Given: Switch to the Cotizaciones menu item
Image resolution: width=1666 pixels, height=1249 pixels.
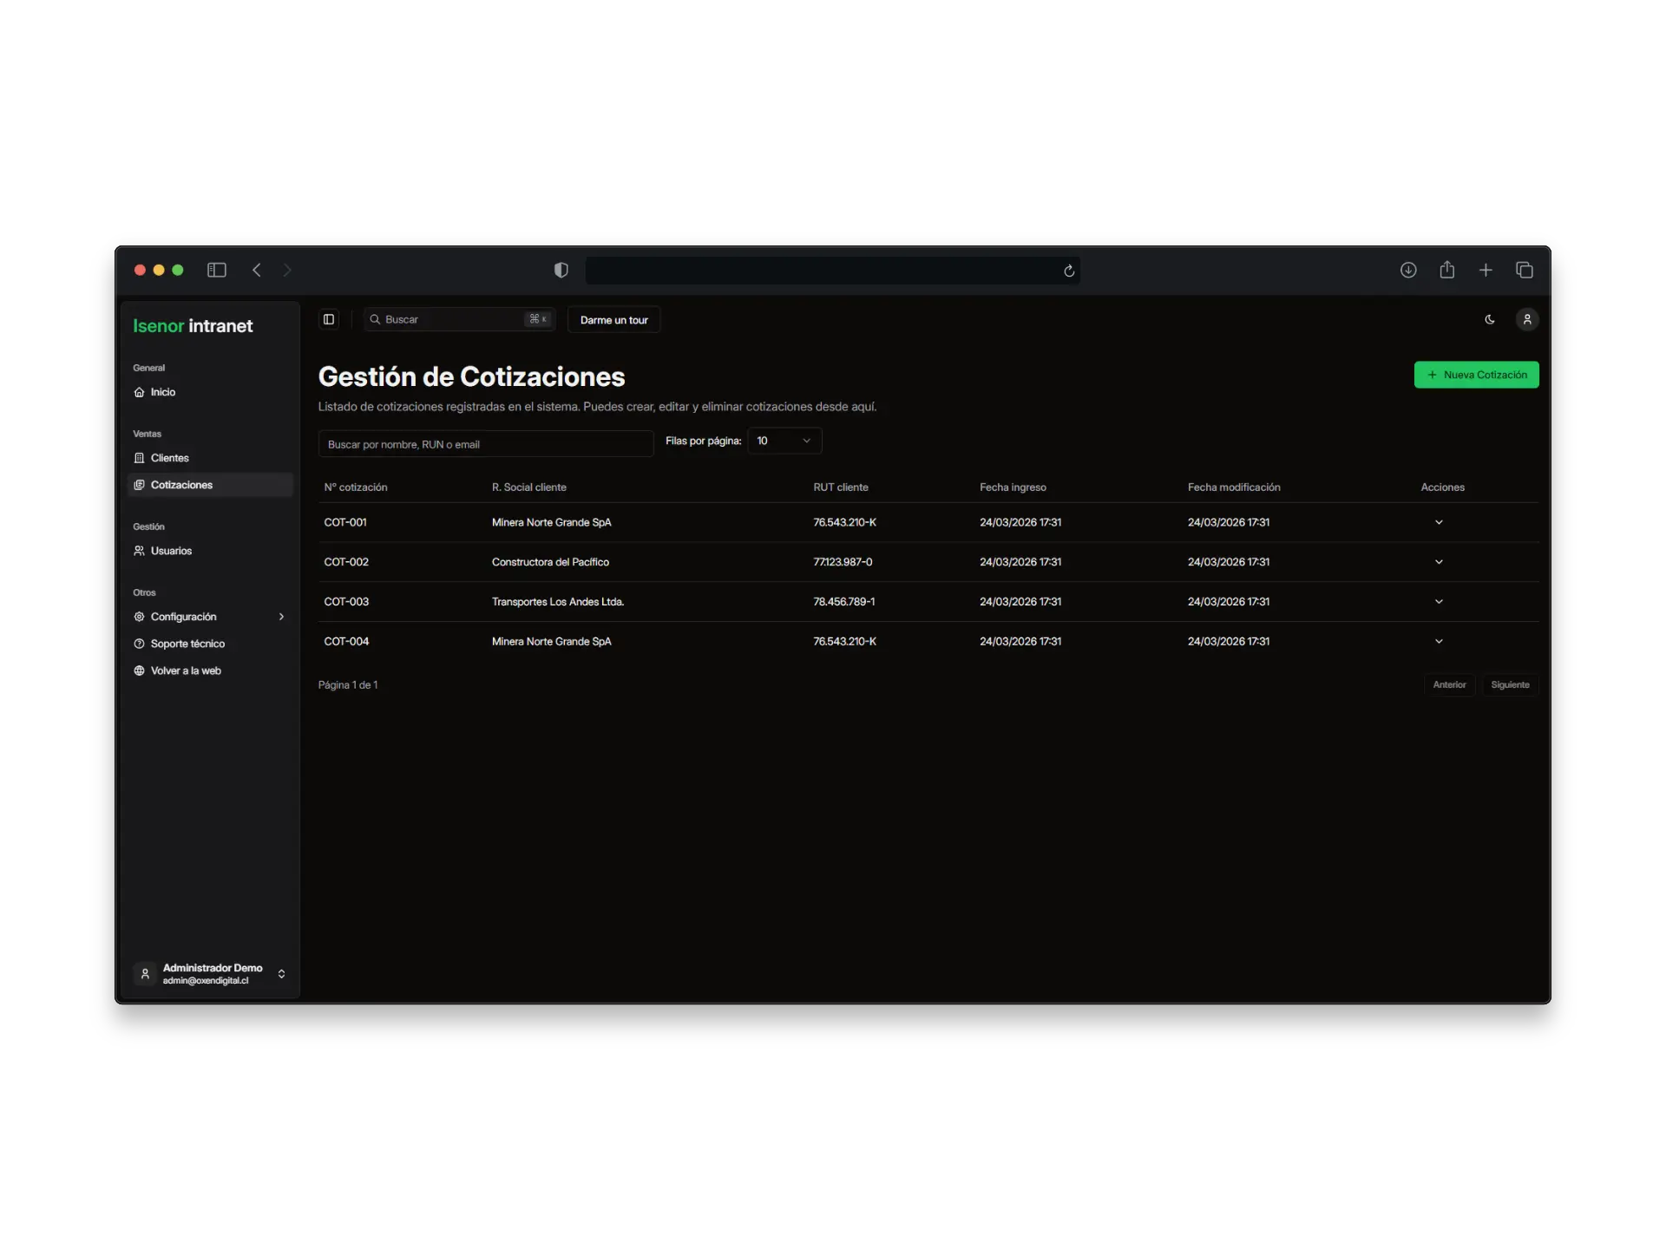Looking at the screenshot, I should [x=182, y=485].
